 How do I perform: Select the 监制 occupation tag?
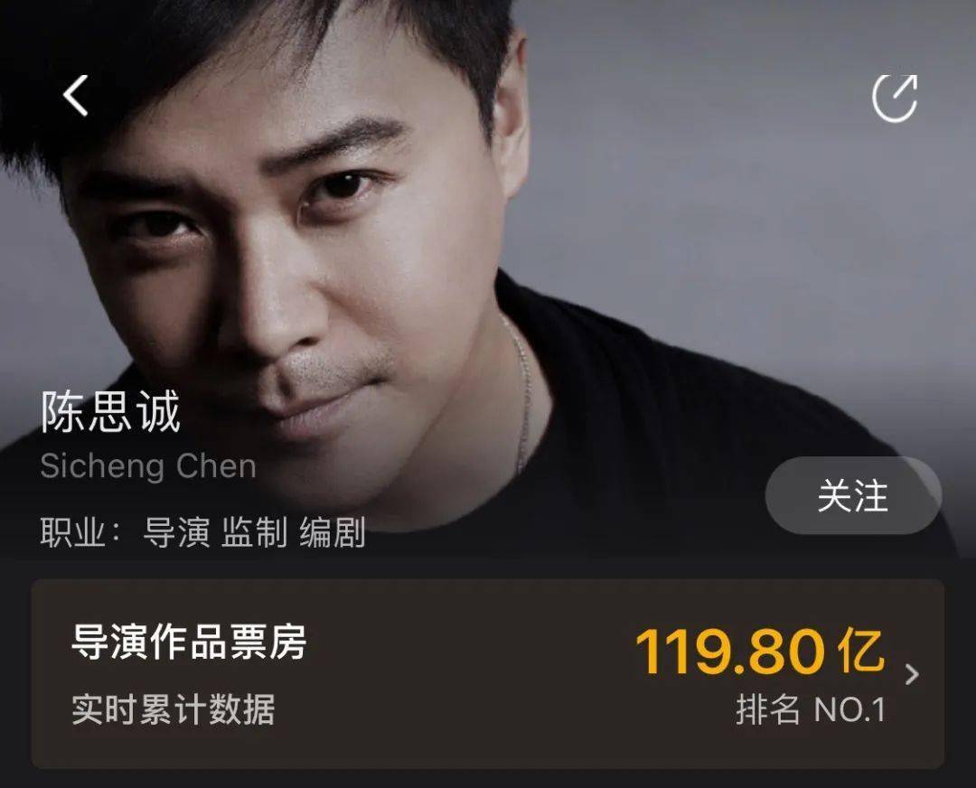click(255, 532)
